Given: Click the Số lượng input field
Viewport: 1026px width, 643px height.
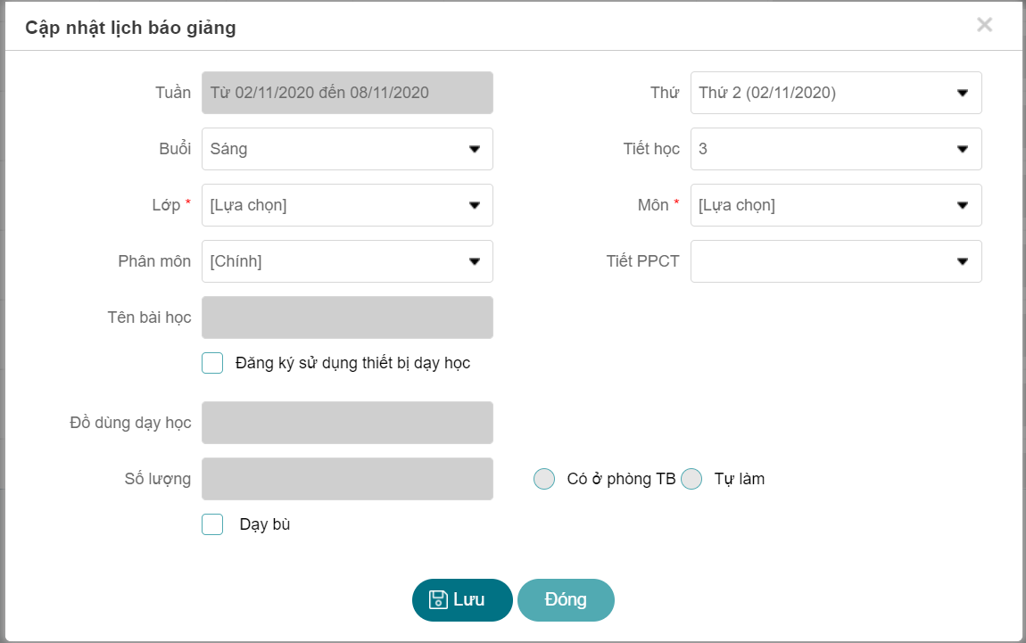Looking at the screenshot, I should 347,479.
